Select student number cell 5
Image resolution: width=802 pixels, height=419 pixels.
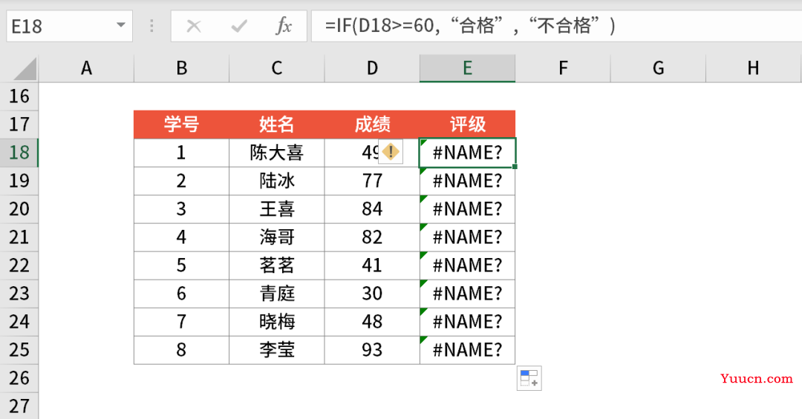point(182,265)
